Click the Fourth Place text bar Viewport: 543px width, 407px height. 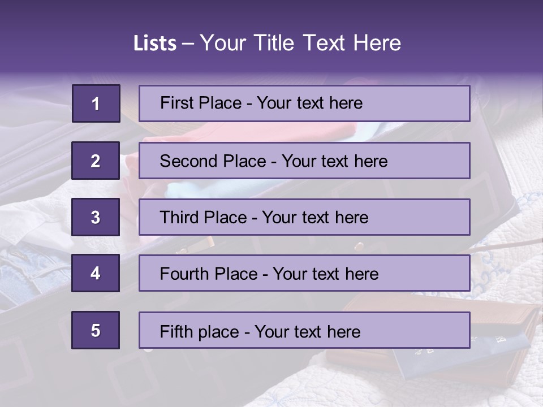tap(304, 274)
